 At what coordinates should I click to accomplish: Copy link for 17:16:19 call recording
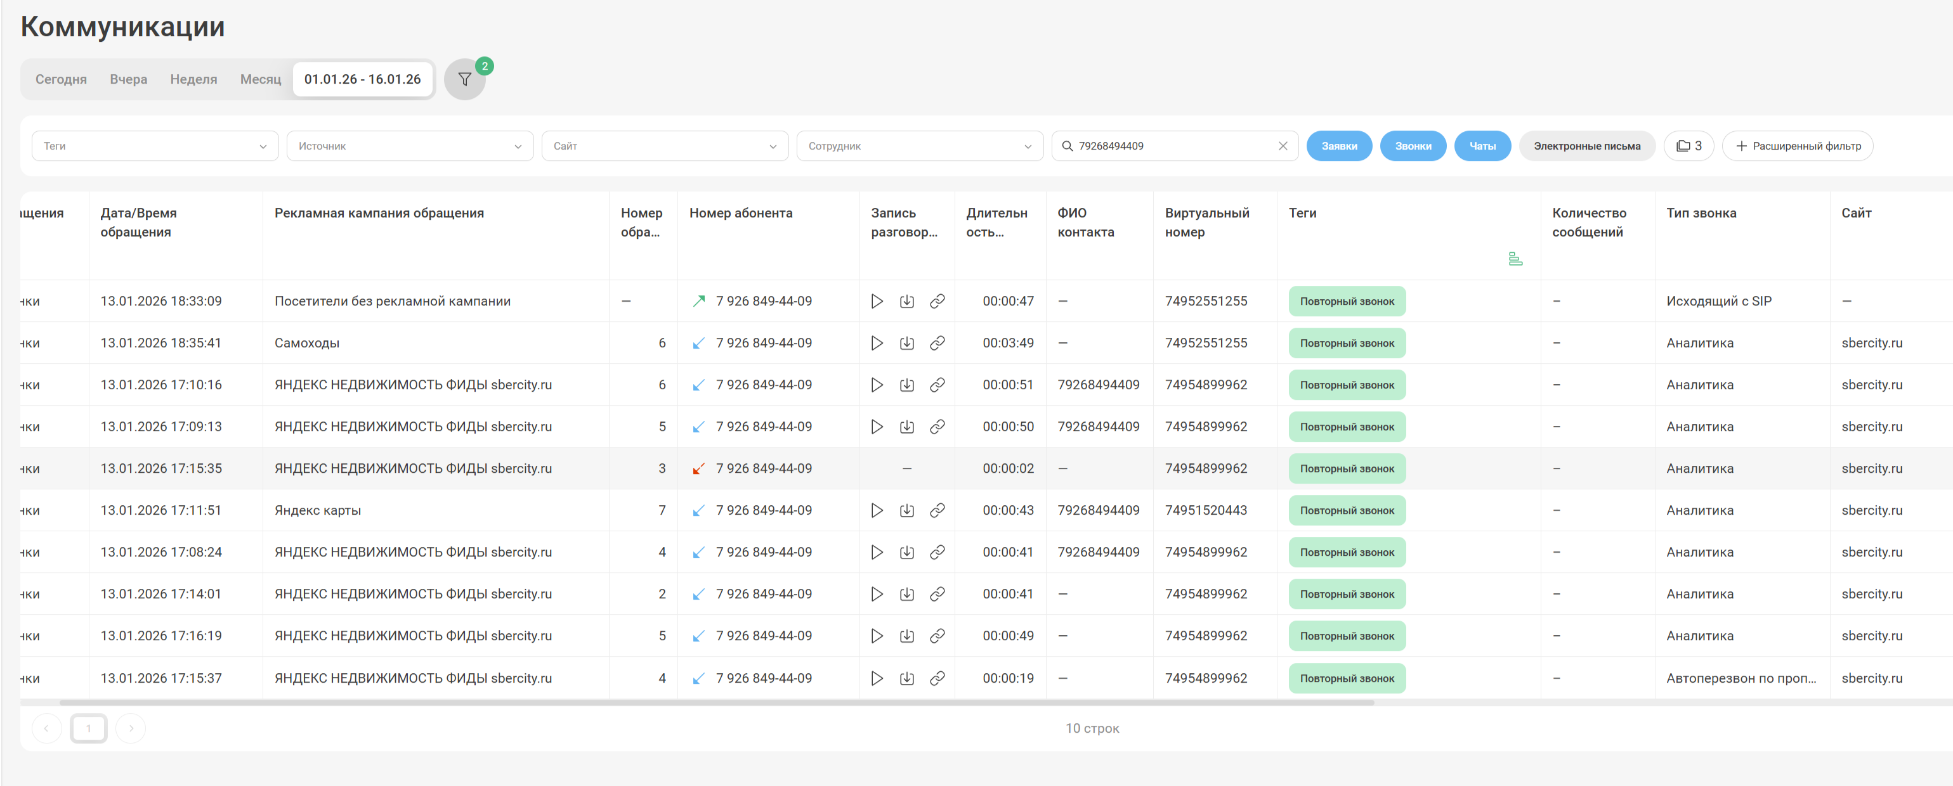[937, 635]
